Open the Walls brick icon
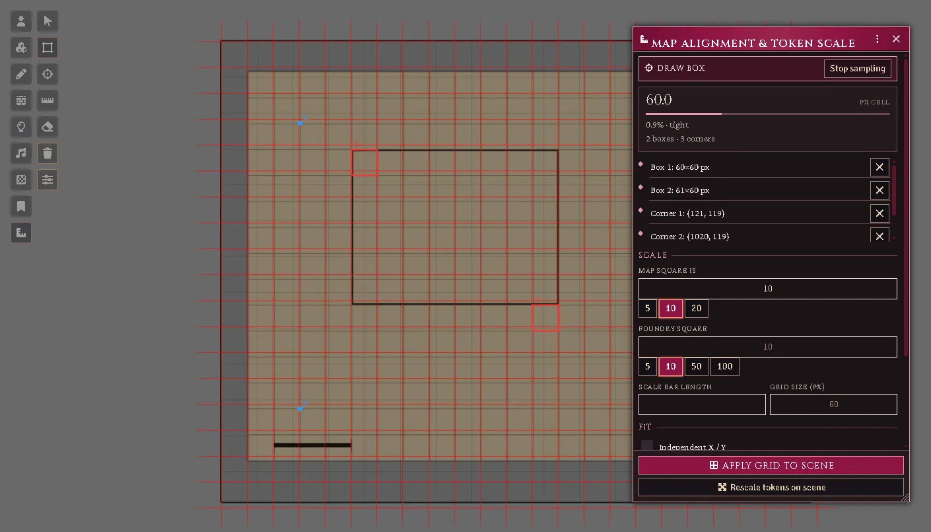The height and width of the screenshot is (532, 931). pyautogui.click(x=21, y=100)
